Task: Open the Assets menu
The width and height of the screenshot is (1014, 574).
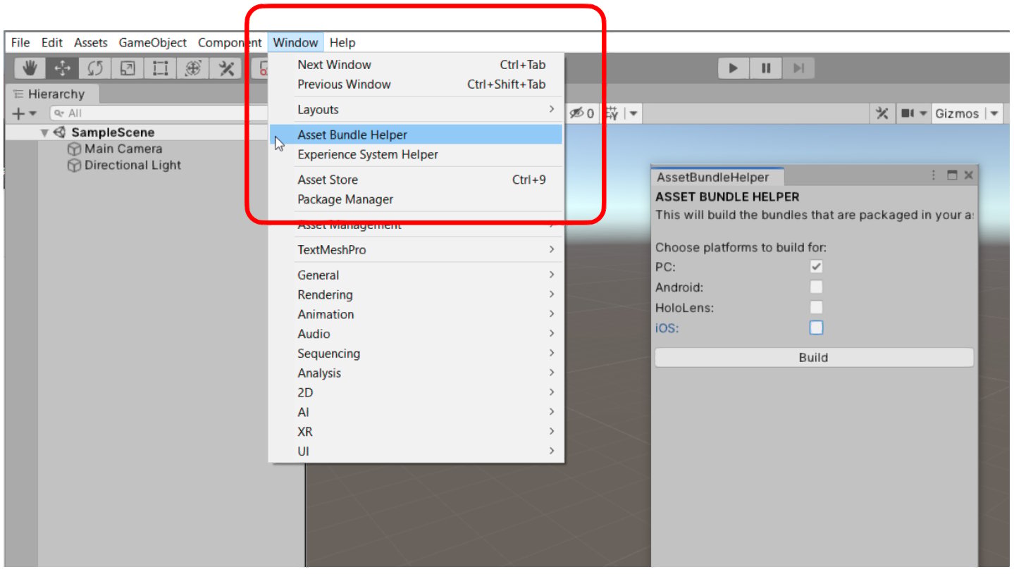Action: tap(91, 42)
